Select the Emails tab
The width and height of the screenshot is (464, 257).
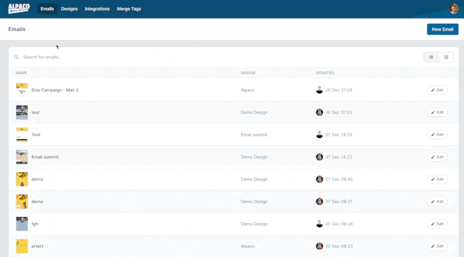[x=47, y=9]
